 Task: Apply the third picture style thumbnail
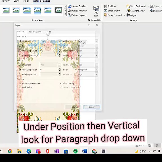click(27, 10)
